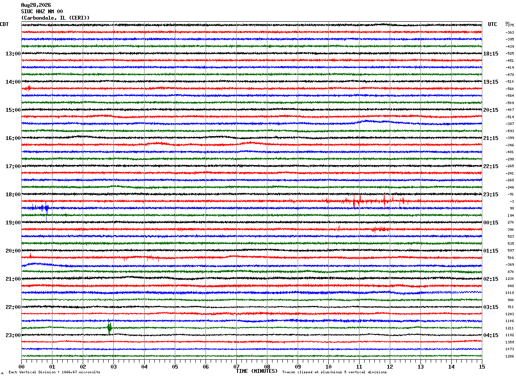The width and height of the screenshot is (516, 378).
Task: Click the 00:15 UTC time label
Action: click(x=491, y=223)
